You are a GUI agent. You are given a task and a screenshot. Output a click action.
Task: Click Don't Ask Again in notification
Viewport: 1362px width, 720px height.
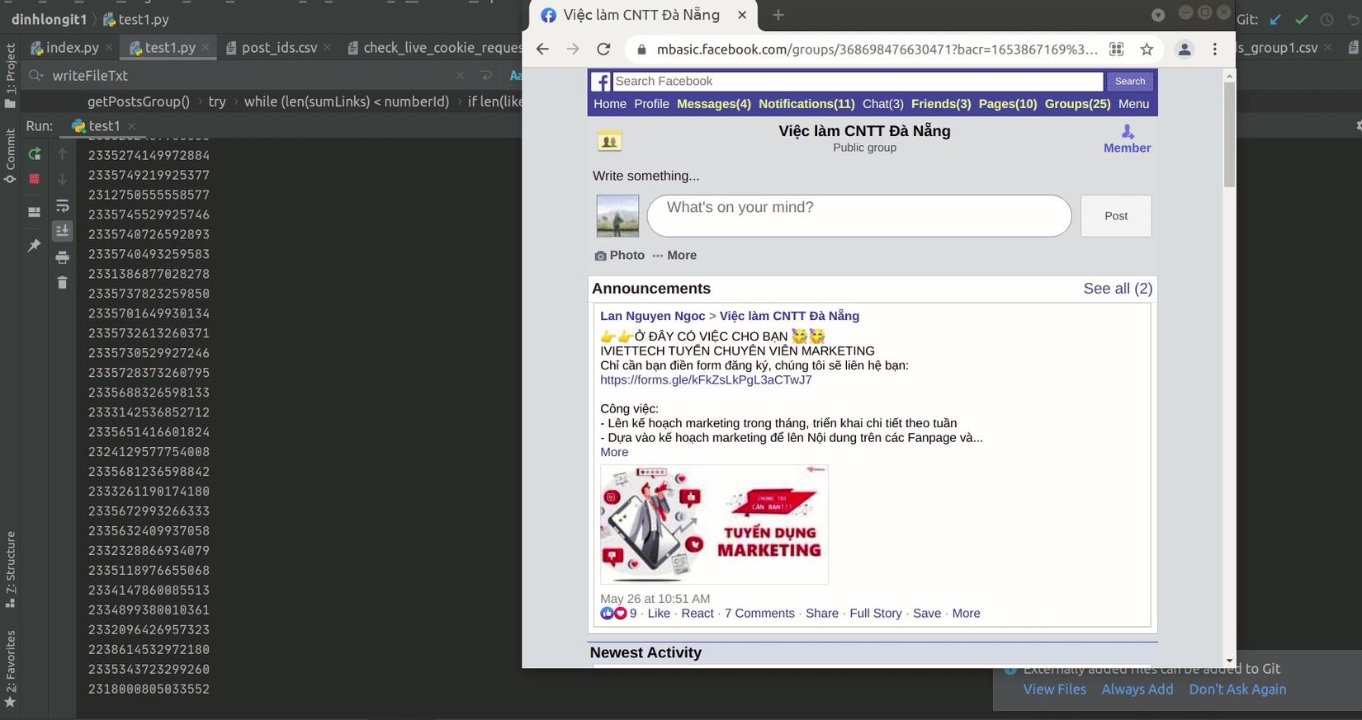coord(1237,689)
